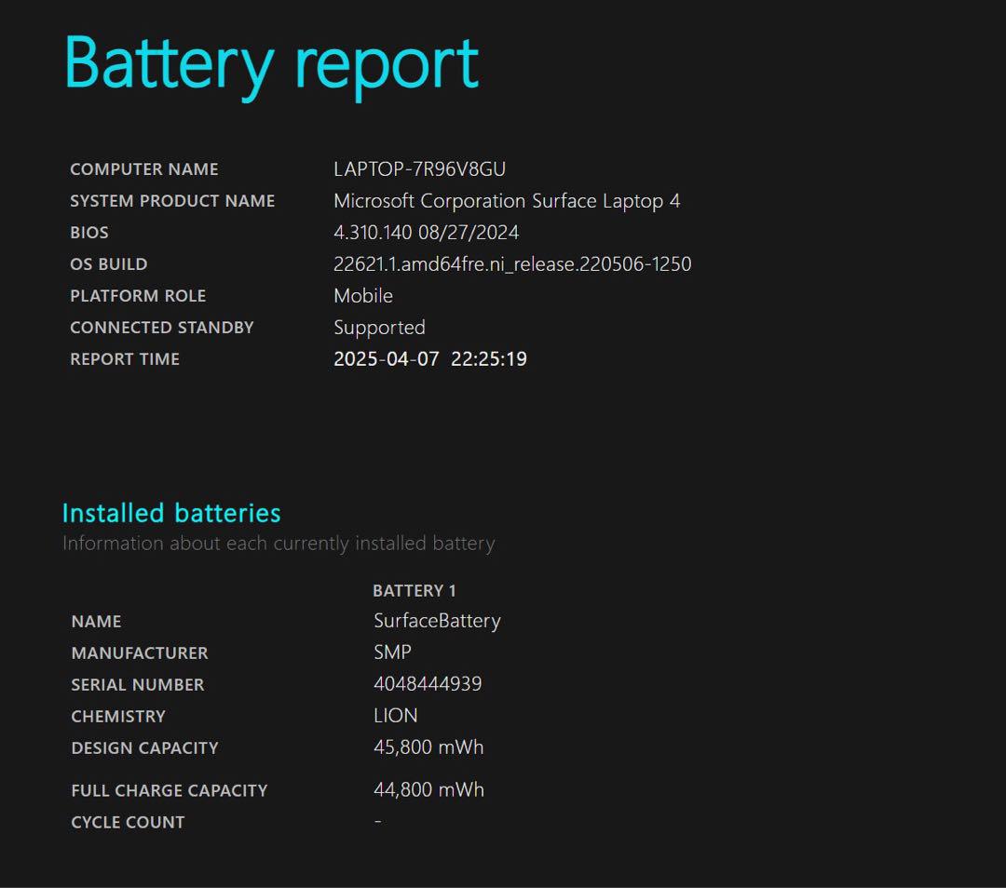1006x888 pixels.
Task: Select the REPORT TIME label
Action: click(125, 359)
